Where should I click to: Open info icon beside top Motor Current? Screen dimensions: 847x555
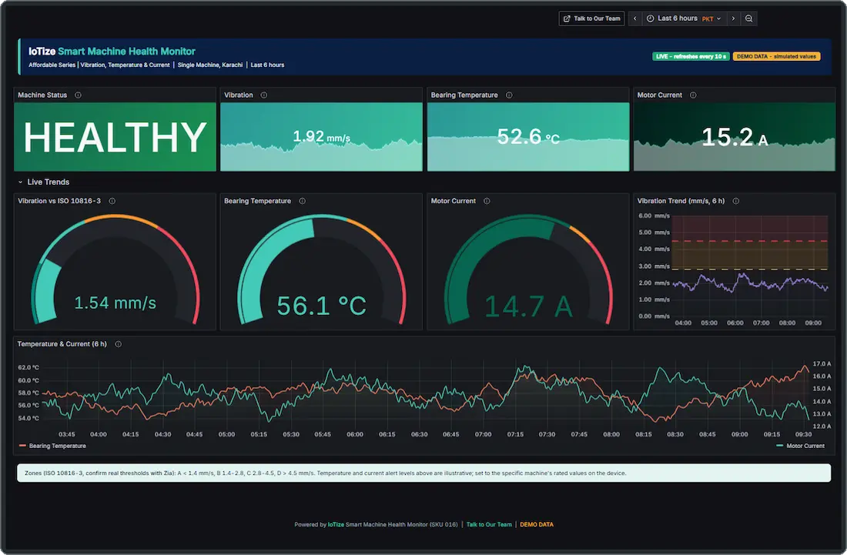[x=693, y=95]
